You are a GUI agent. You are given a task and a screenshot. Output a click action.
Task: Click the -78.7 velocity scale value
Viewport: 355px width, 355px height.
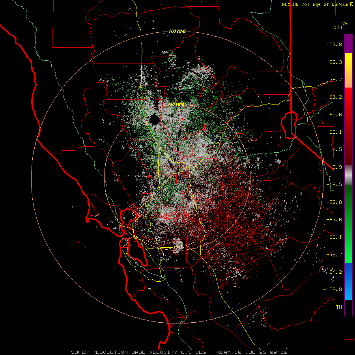[334, 255]
